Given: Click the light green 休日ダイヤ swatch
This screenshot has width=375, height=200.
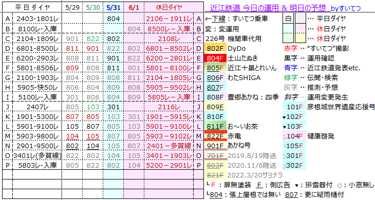Looking at the screenshot, I should pyautogui.click(x=288, y=38).
